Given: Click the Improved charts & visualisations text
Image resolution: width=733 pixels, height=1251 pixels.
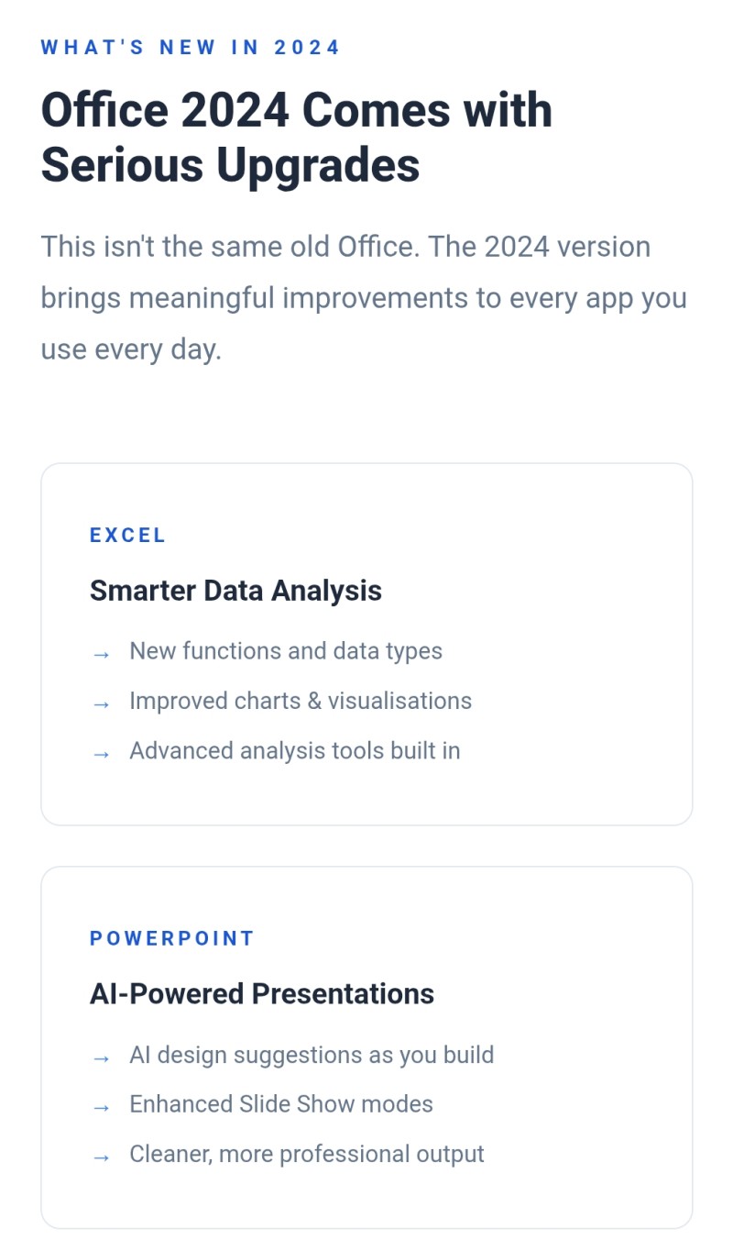Looking at the screenshot, I should (301, 701).
